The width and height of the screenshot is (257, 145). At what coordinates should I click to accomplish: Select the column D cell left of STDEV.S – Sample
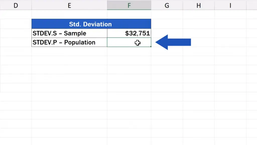[16, 33]
